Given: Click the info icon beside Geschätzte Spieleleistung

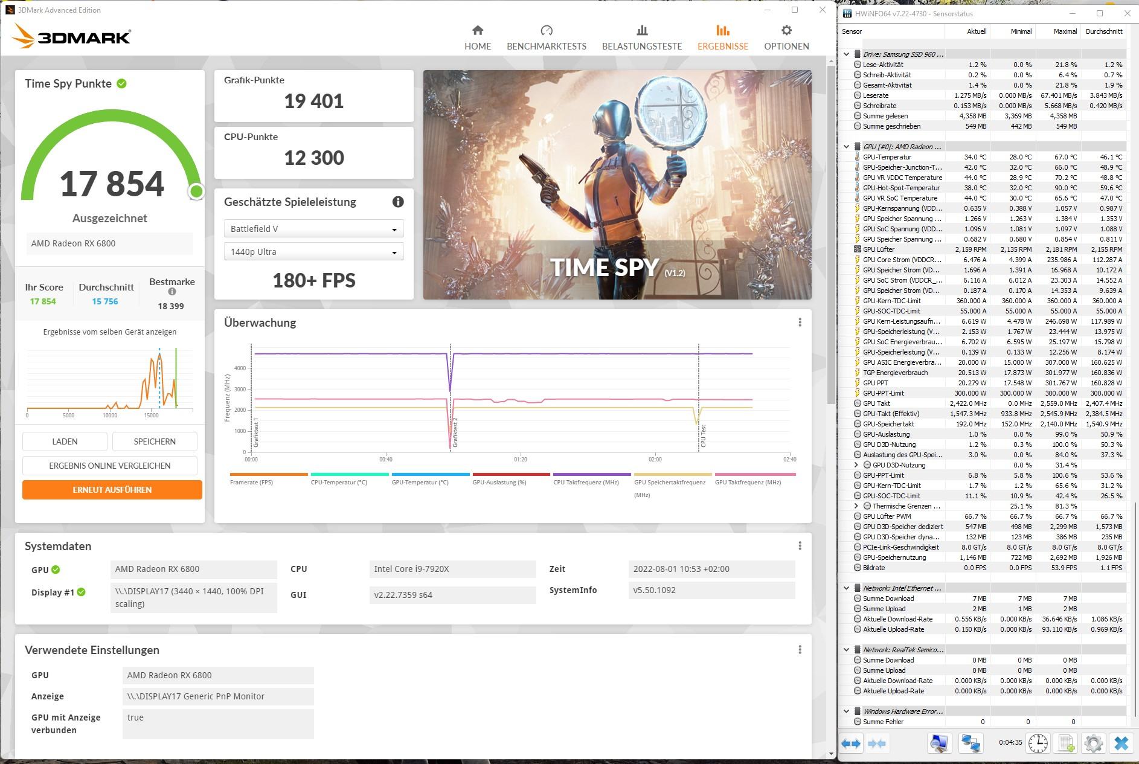Looking at the screenshot, I should click(x=398, y=202).
